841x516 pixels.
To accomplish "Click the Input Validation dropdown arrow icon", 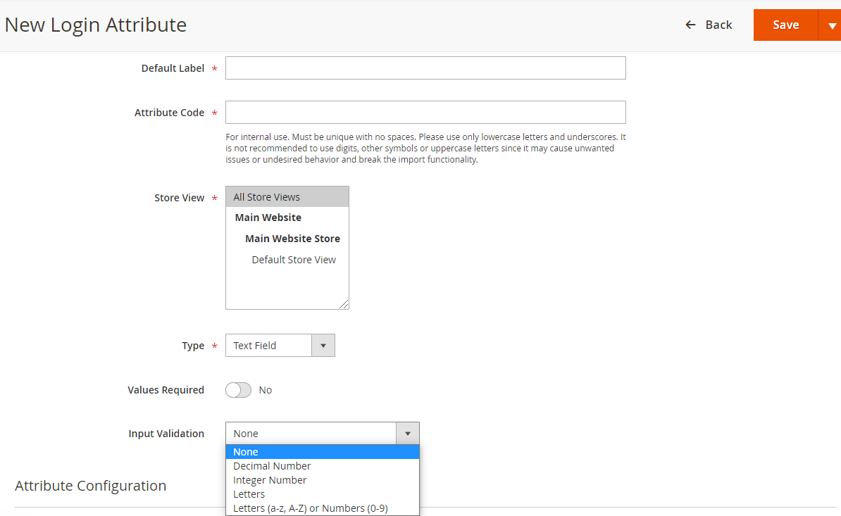I will (407, 434).
